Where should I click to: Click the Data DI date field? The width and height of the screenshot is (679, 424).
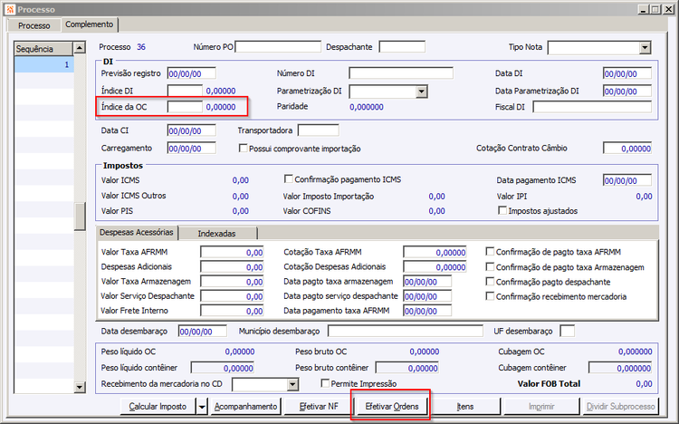coord(627,73)
